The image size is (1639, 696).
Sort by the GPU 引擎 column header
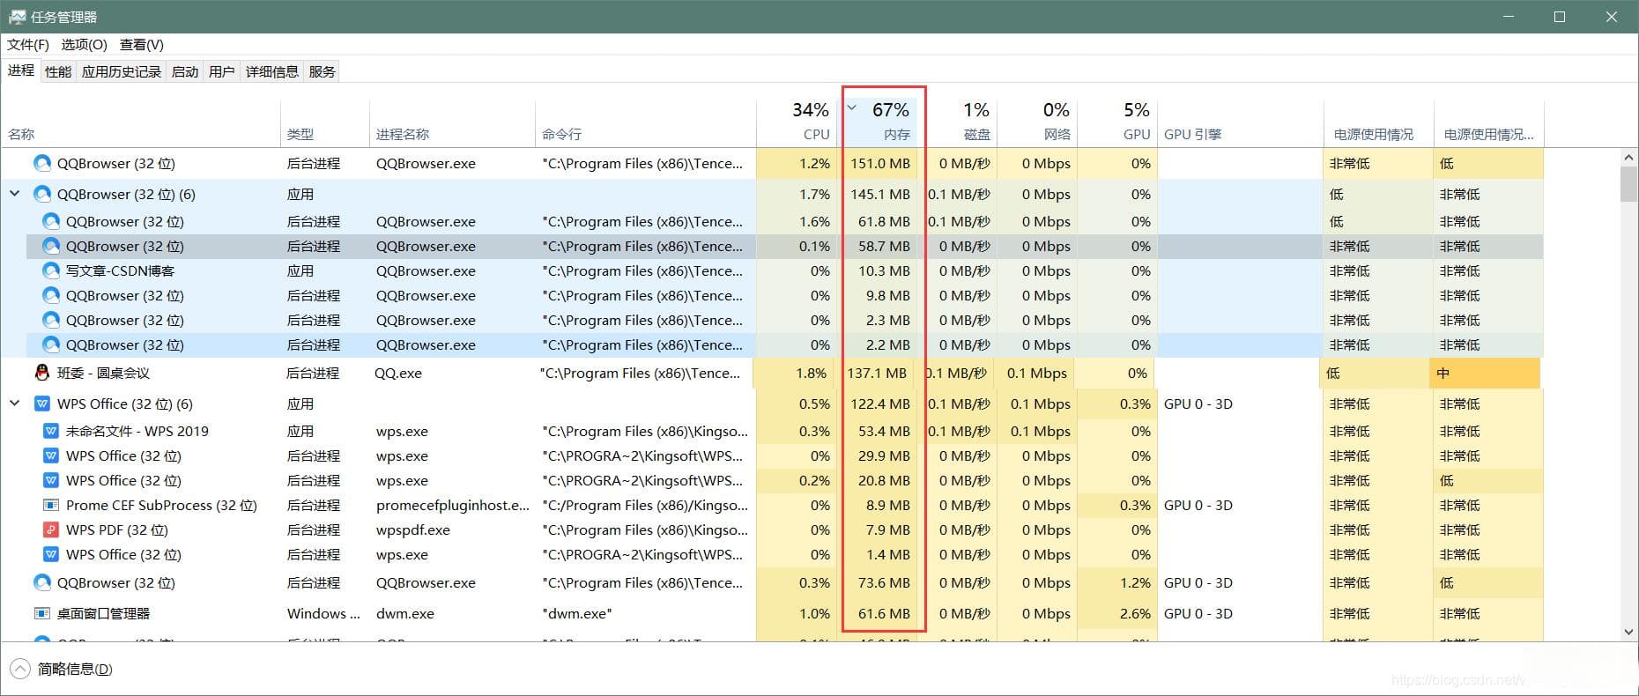1240,122
